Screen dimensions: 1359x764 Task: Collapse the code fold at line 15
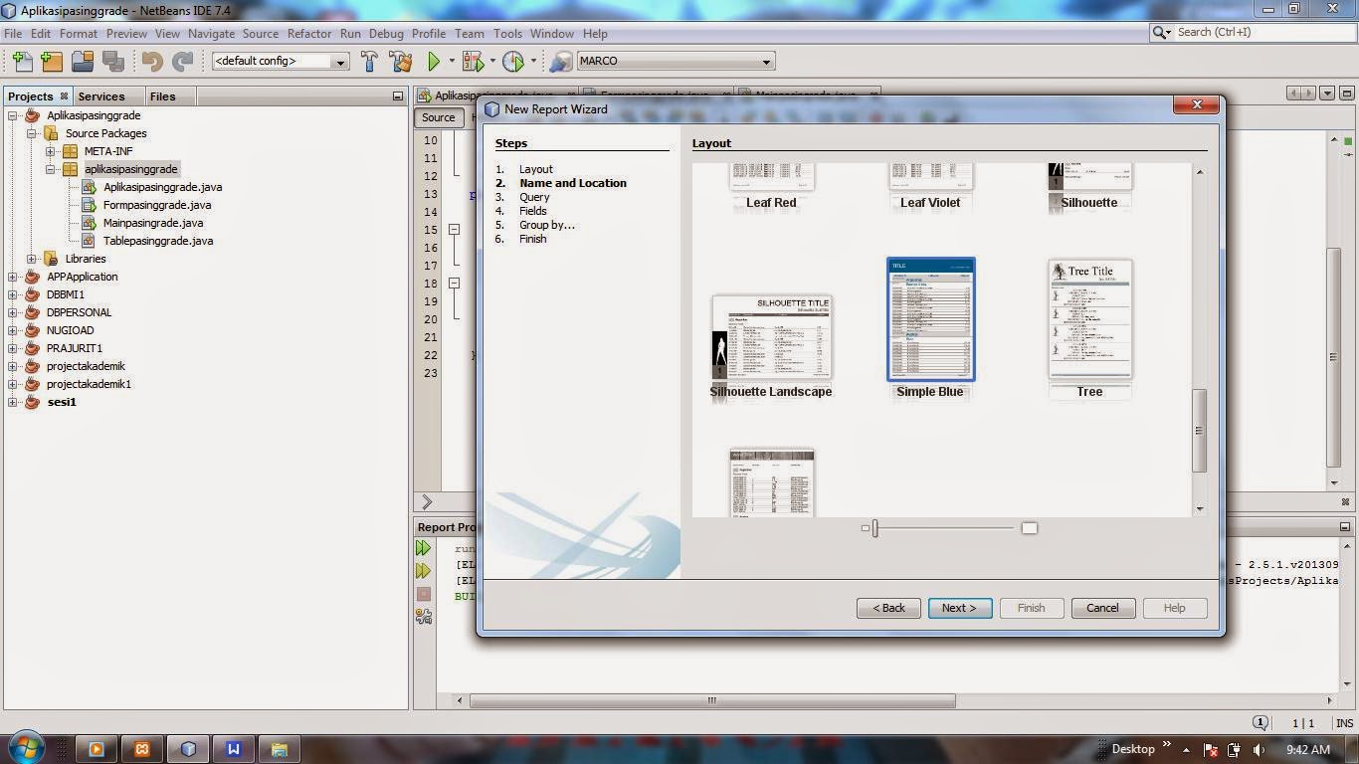click(x=454, y=230)
